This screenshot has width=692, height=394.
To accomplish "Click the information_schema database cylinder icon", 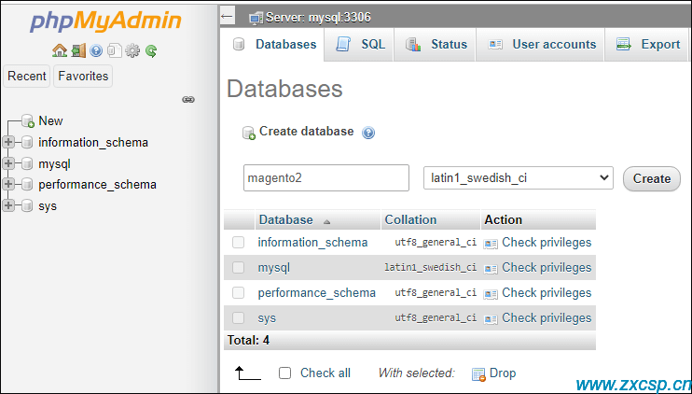I will 27,142.
